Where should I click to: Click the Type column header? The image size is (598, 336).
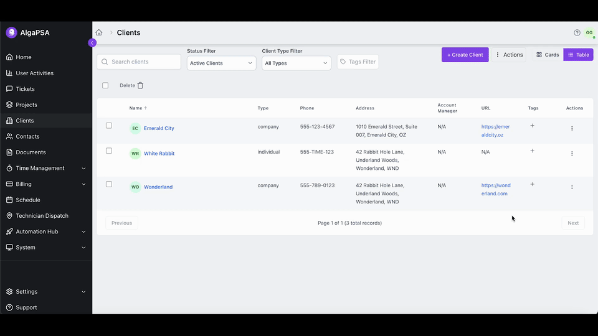[x=263, y=108]
